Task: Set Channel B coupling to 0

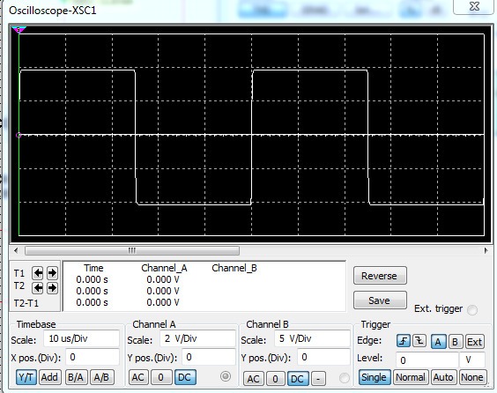Action: [x=275, y=379]
